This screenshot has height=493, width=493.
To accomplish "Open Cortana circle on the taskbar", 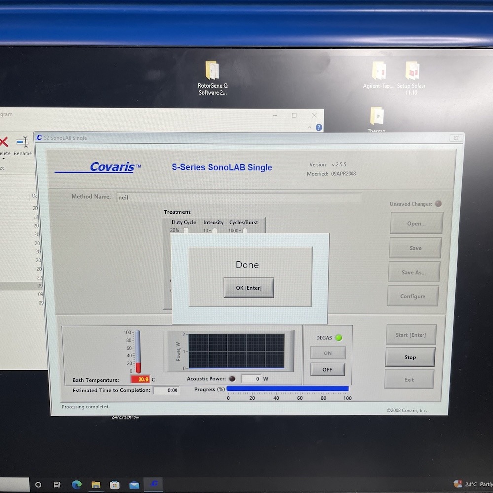I will 38,485.
